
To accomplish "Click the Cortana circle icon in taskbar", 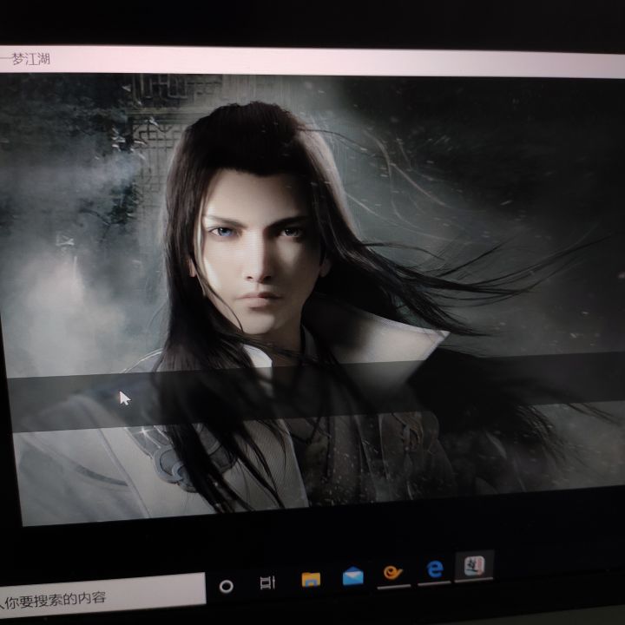I will click(226, 586).
